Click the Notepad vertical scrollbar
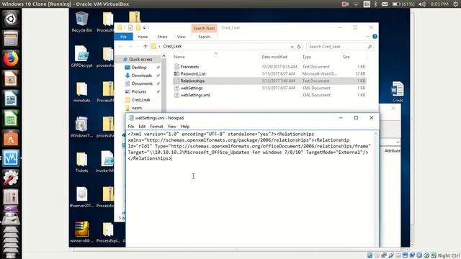 [x=376, y=188]
